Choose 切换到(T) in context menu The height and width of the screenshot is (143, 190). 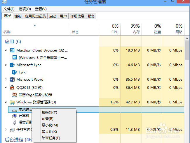coord(49,112)
